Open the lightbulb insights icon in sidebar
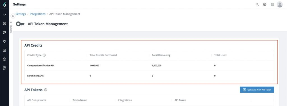287x106 pixels. coord(4,42)
